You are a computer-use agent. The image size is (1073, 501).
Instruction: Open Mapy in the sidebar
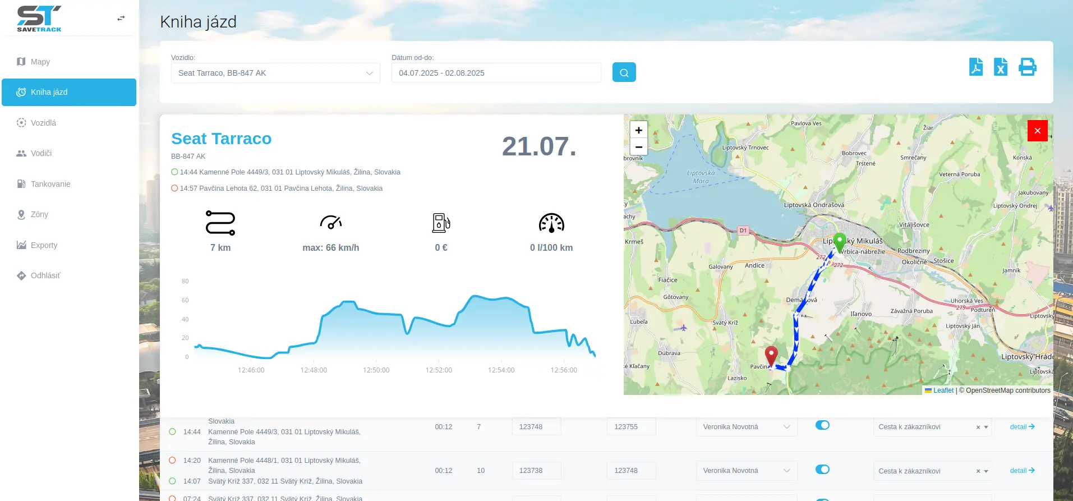coord(40,62)
